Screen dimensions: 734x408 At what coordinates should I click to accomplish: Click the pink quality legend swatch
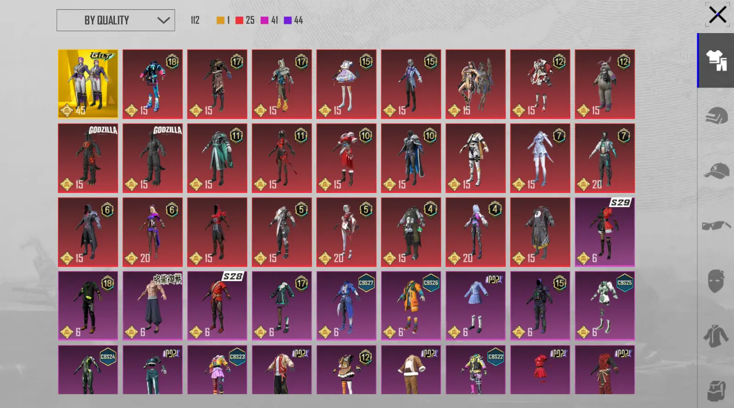[x=265, y=20]
